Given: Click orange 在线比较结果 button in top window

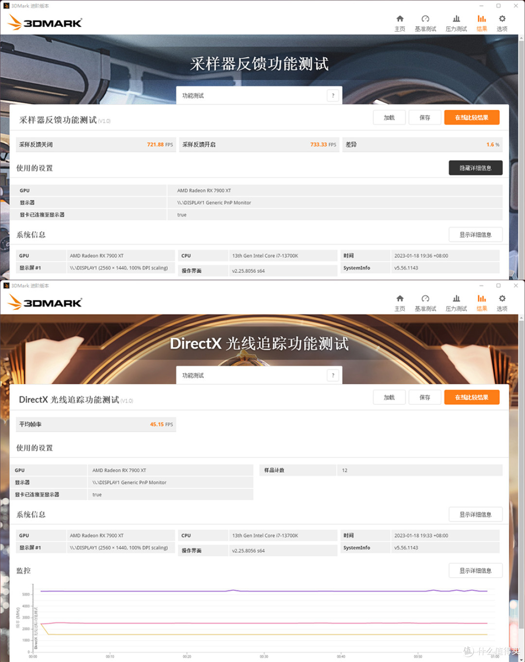Looking at the screenshot, I should tap(472, 118).
